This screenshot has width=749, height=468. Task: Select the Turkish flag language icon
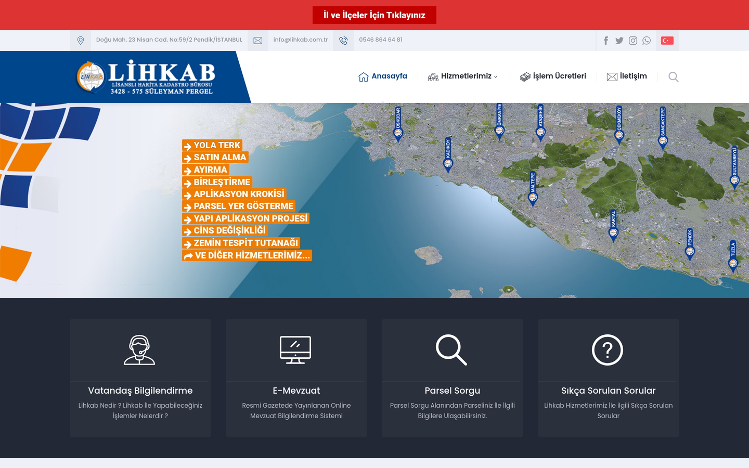pyautogui.click(x=667, y=41)
